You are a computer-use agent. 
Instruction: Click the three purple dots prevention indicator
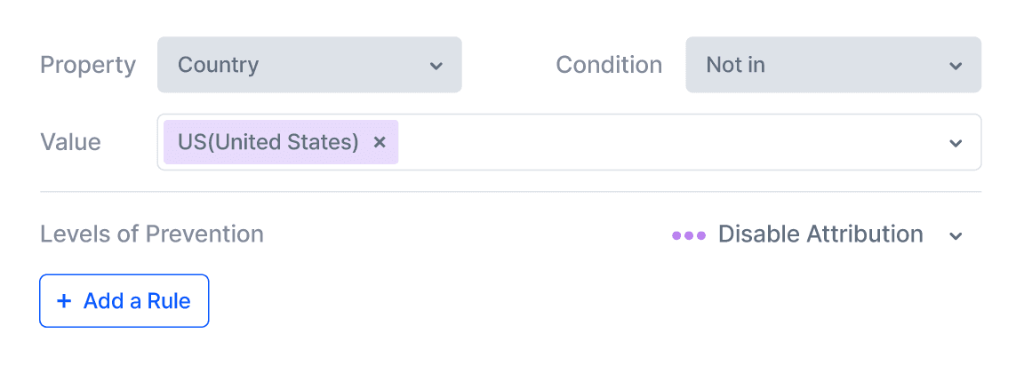(x=689, y=235)
